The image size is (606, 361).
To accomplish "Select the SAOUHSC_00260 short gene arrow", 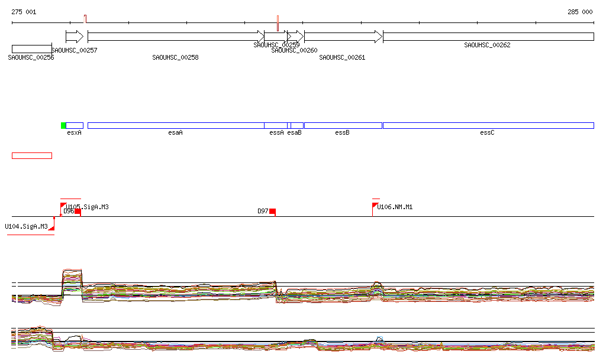I will (295, 37).
